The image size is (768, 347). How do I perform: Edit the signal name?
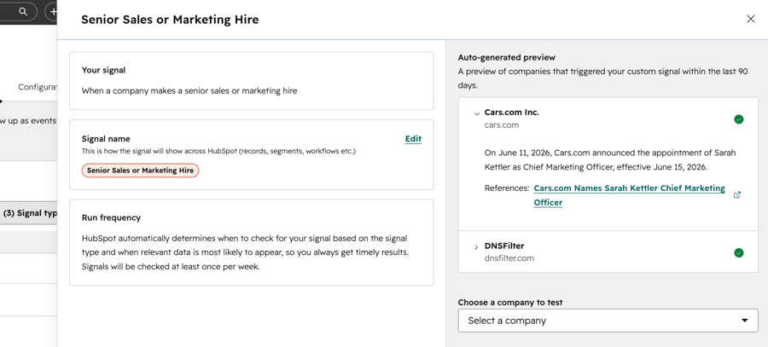pos(413,139)
